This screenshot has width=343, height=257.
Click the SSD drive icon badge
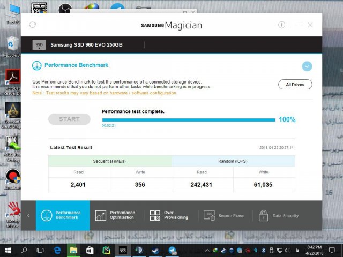(x=39, y=45)
